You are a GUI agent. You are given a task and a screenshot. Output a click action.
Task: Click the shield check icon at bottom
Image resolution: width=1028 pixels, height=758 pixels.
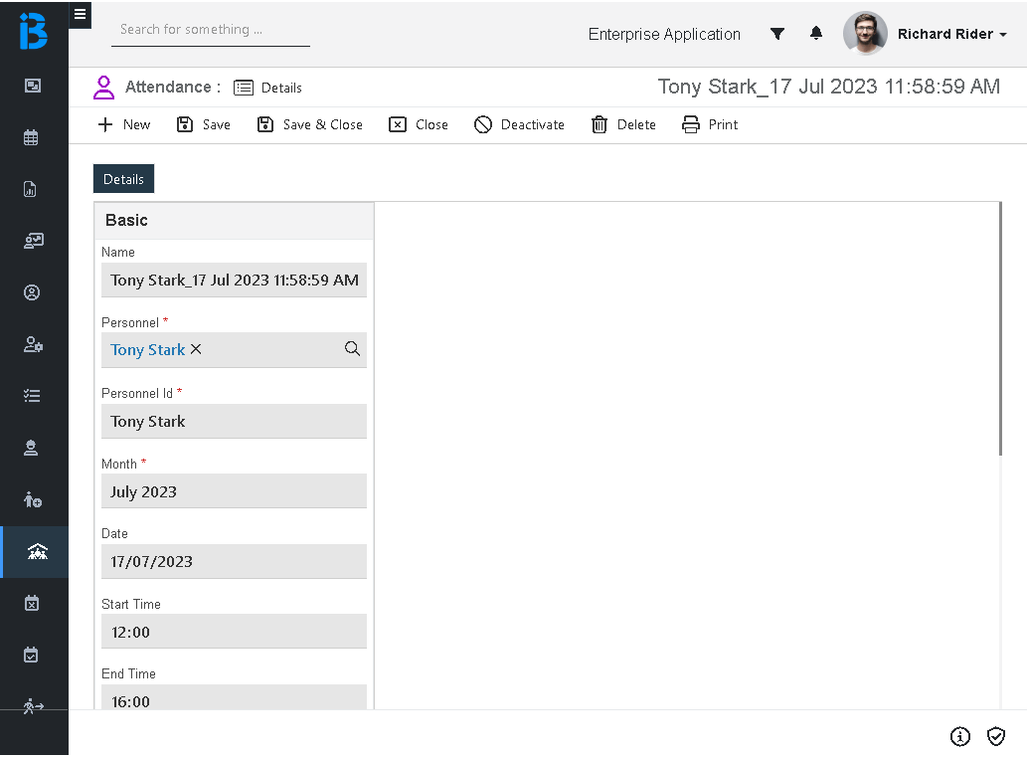click(x=996, y=736)
